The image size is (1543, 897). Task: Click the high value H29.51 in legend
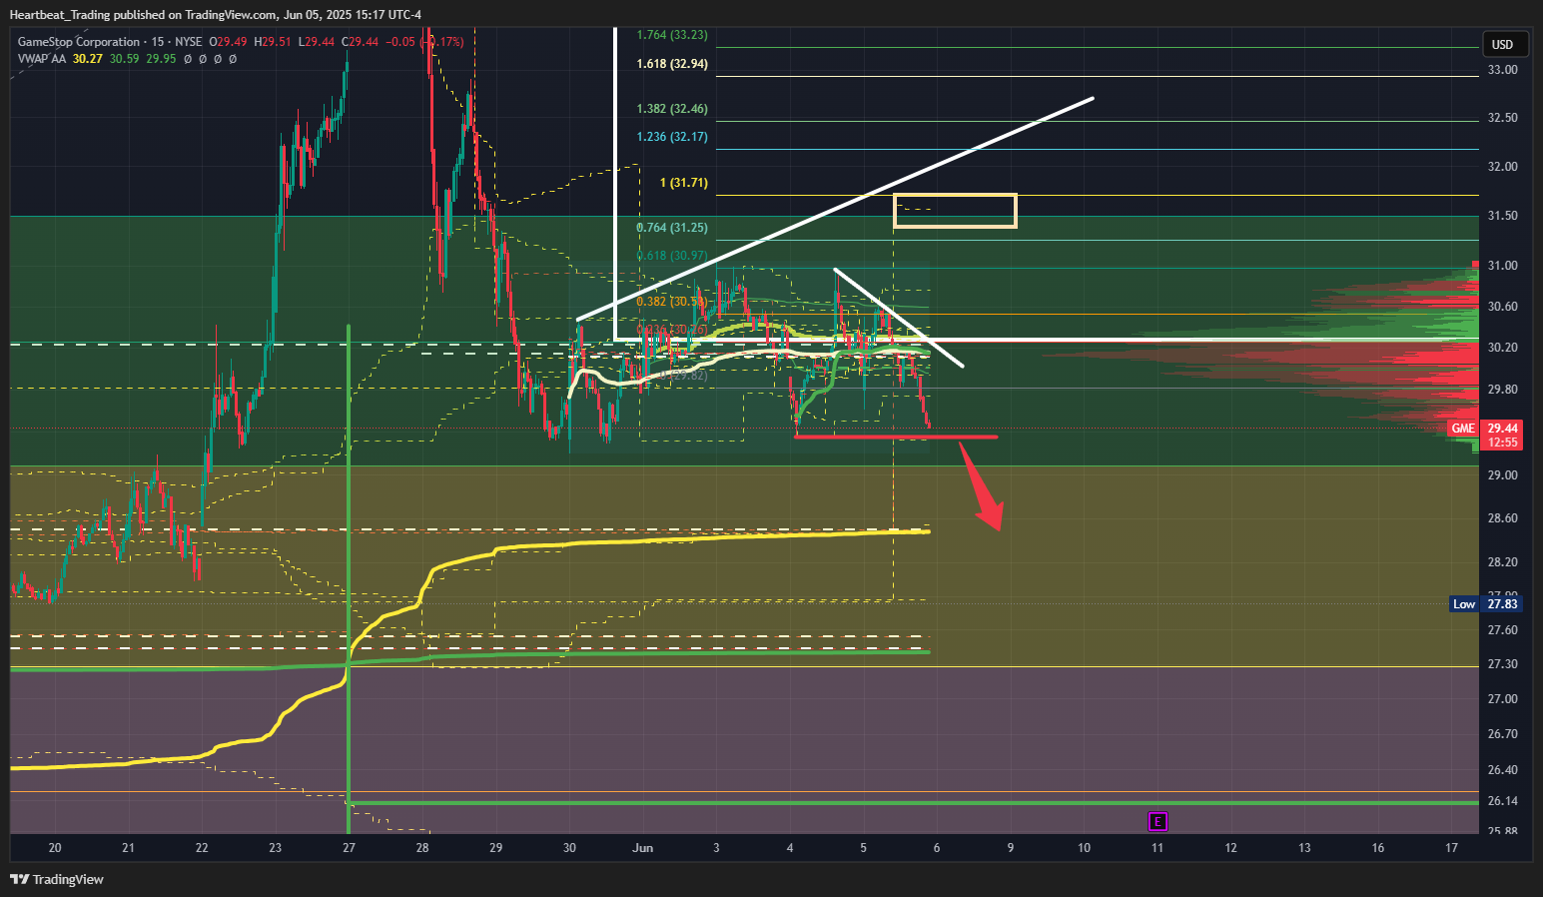(273, 42)
